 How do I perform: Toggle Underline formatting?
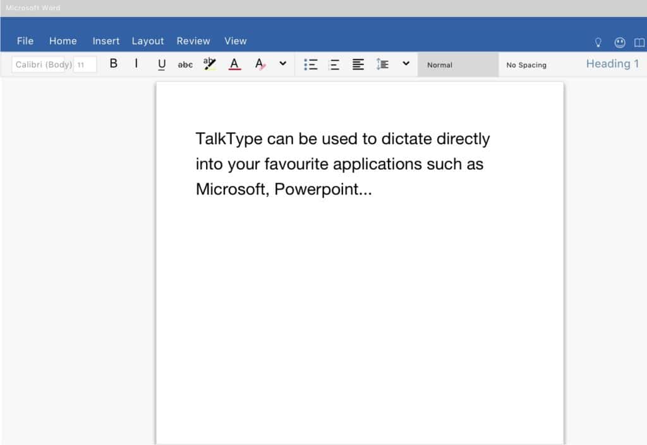[x=162, y=64]
